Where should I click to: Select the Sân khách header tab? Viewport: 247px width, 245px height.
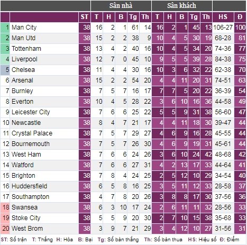point(182,6)
